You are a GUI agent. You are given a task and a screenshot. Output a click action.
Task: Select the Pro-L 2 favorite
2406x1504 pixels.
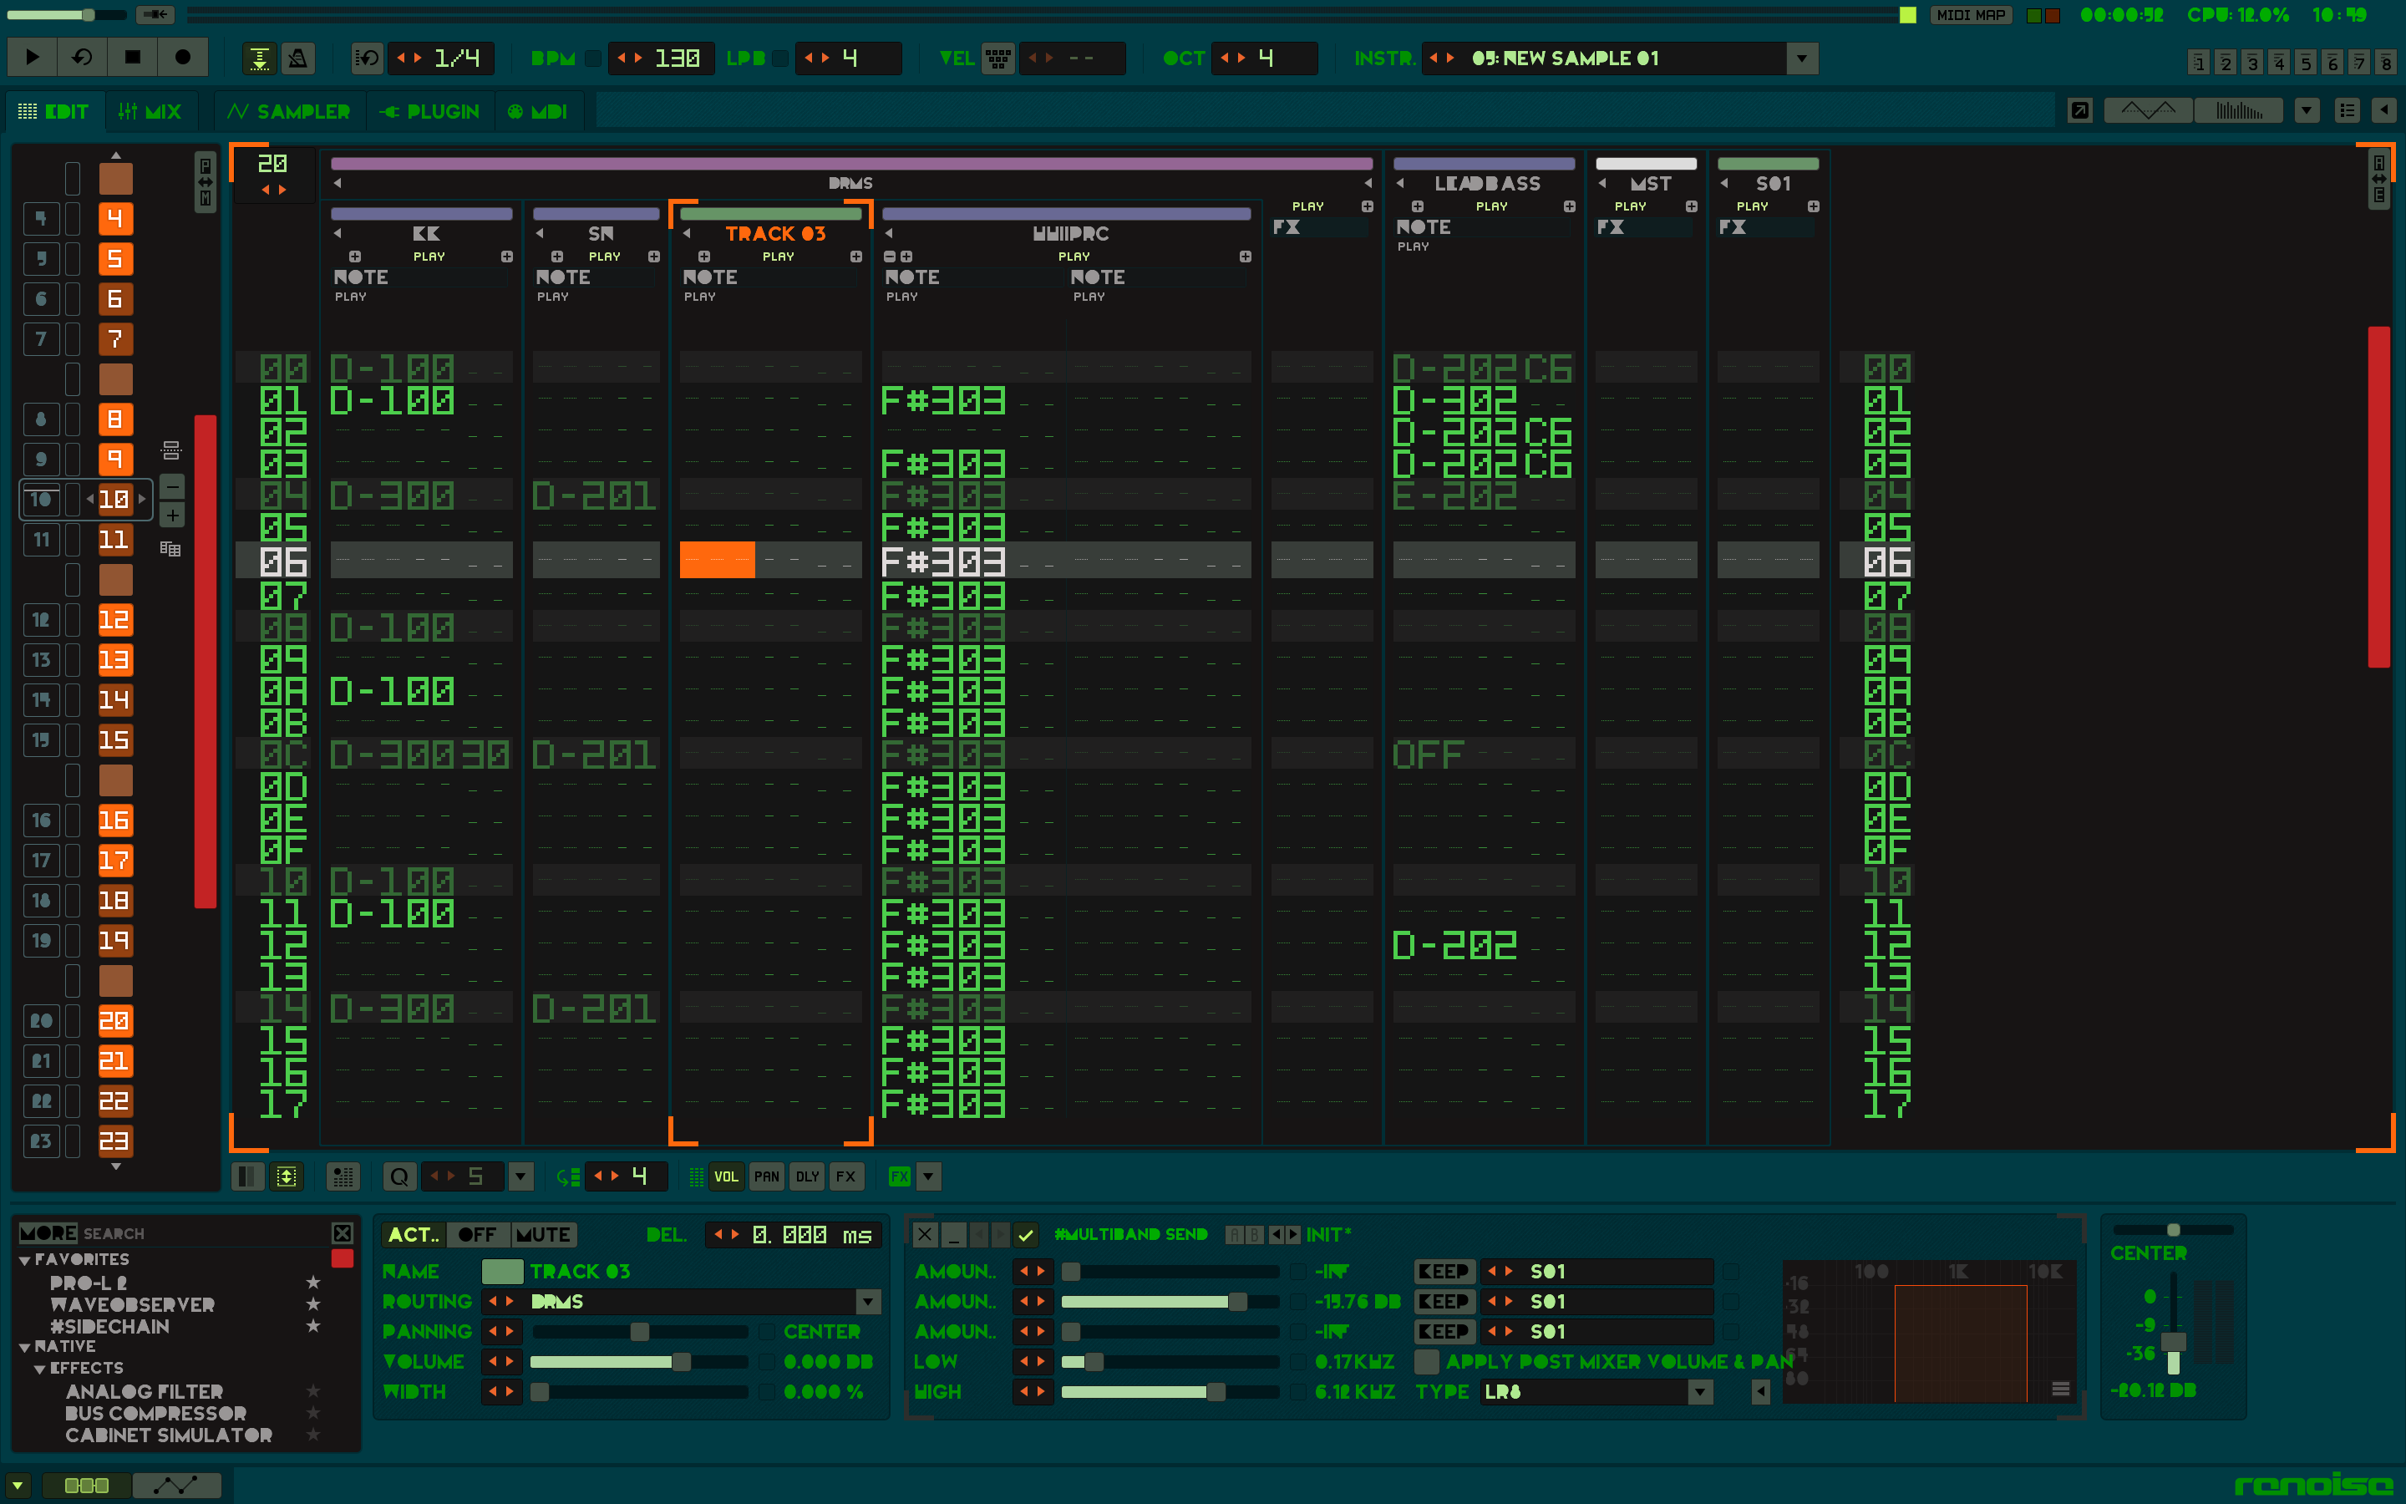pyautogui.click(x=89, y=1283)
